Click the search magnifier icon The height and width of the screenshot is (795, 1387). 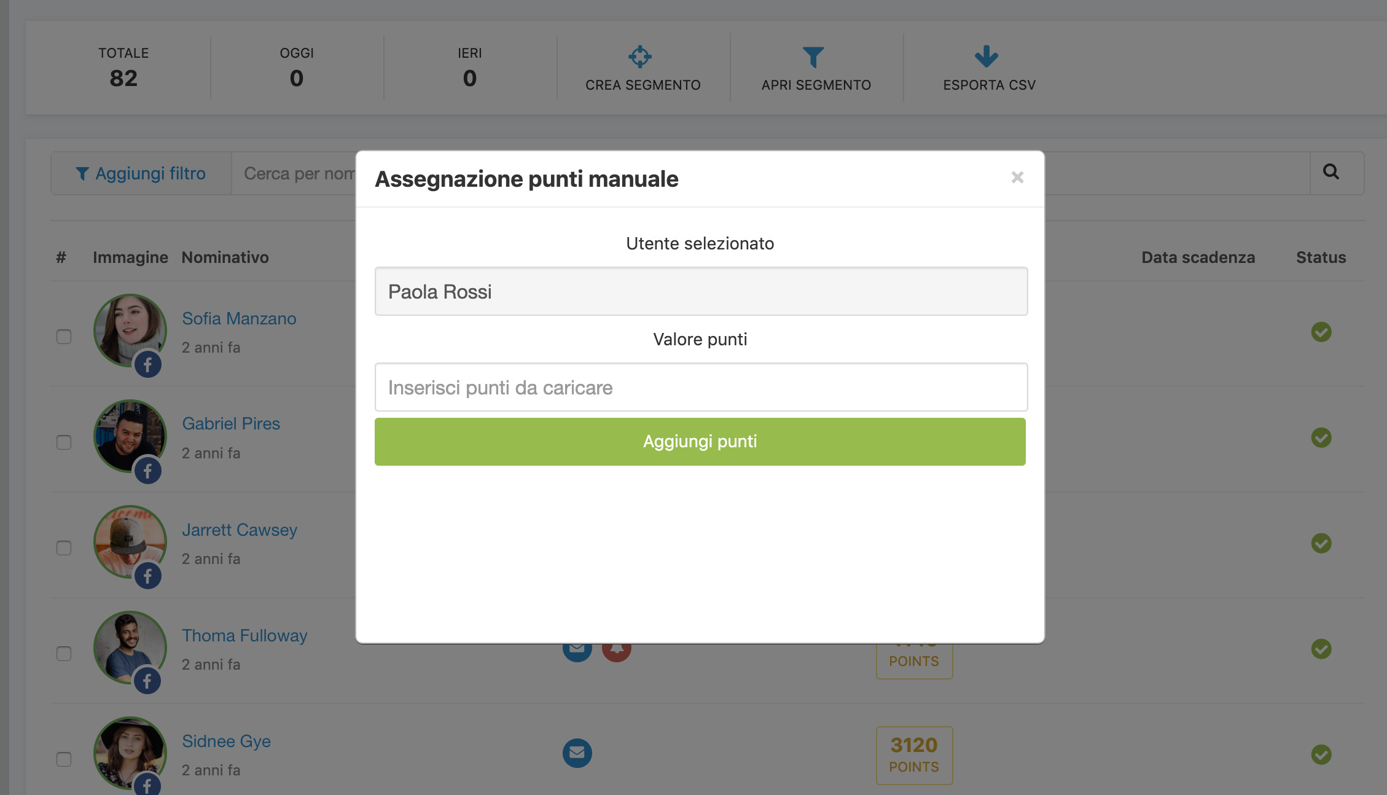1331,172
